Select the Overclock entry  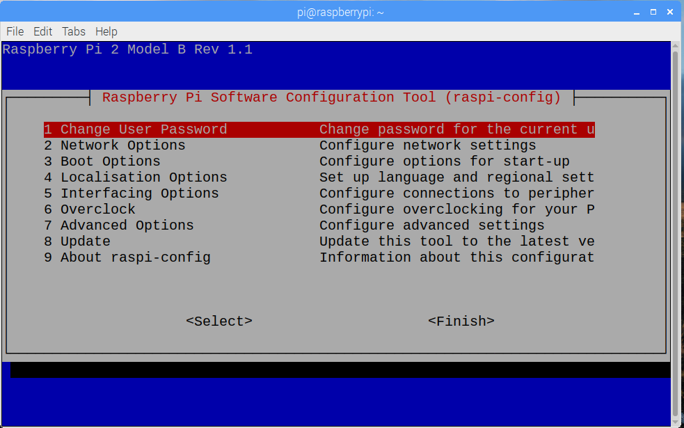click(x=90, y=209)
